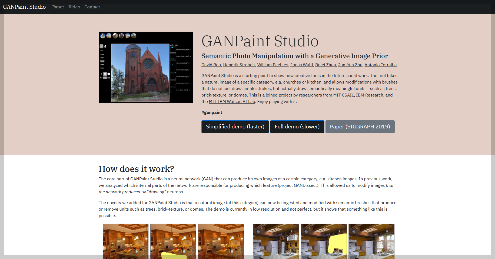Open the Video navigation item
Image resolution: width=495 pixels, height=259 pixels.
pos(74,7)
